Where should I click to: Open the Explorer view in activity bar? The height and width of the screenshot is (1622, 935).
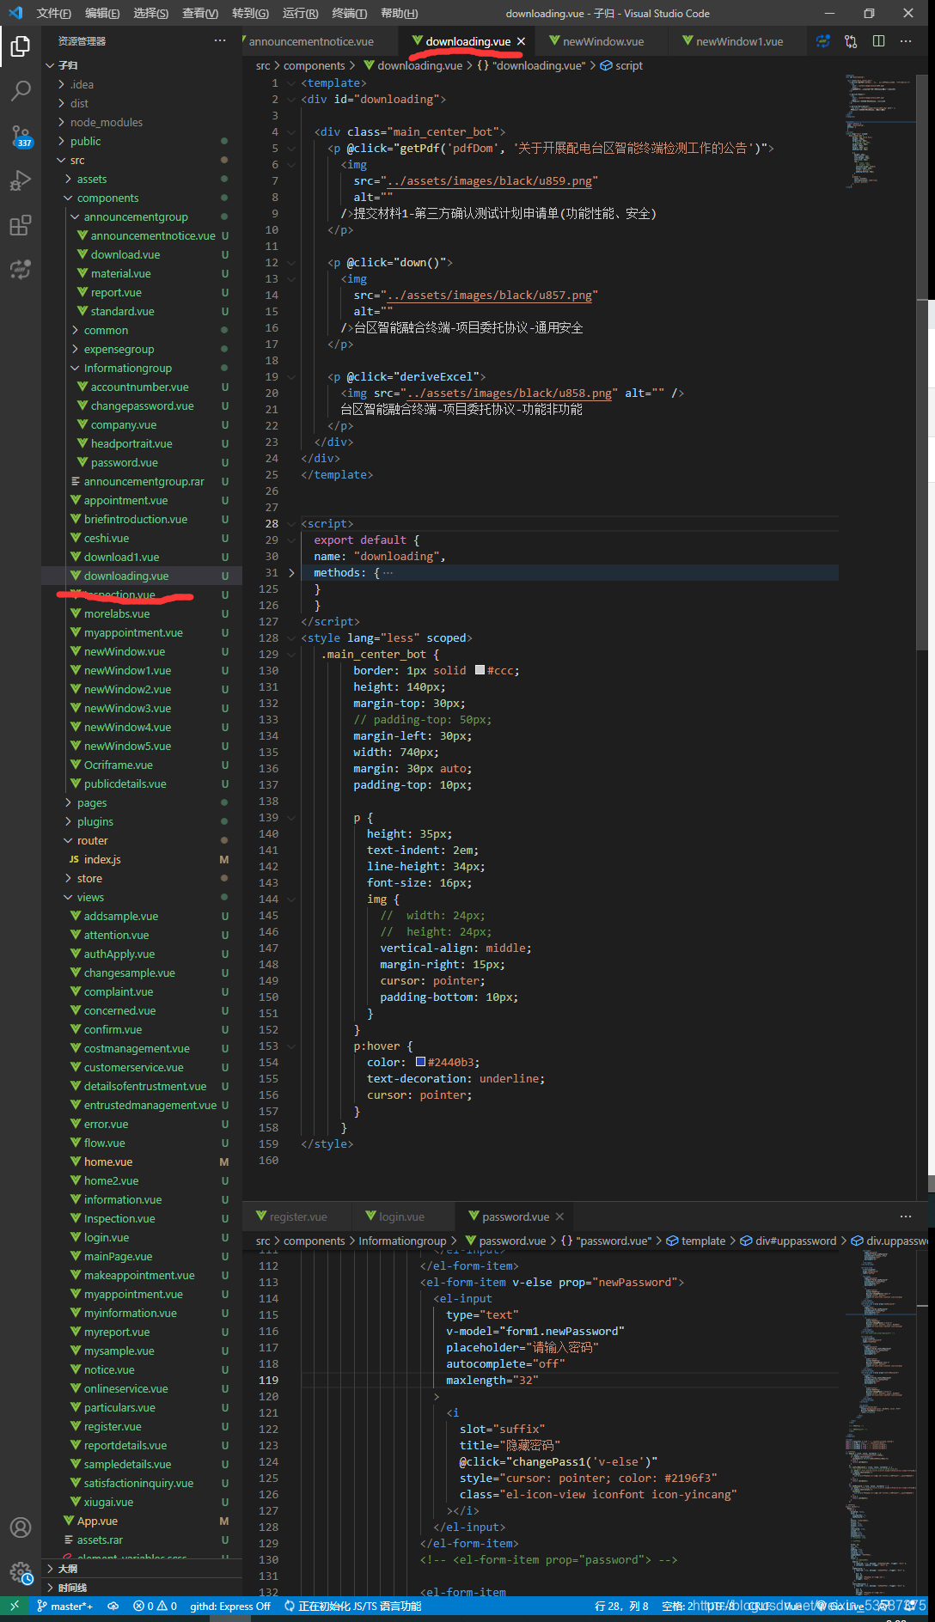pyautogui.click(x=21, y=46)
